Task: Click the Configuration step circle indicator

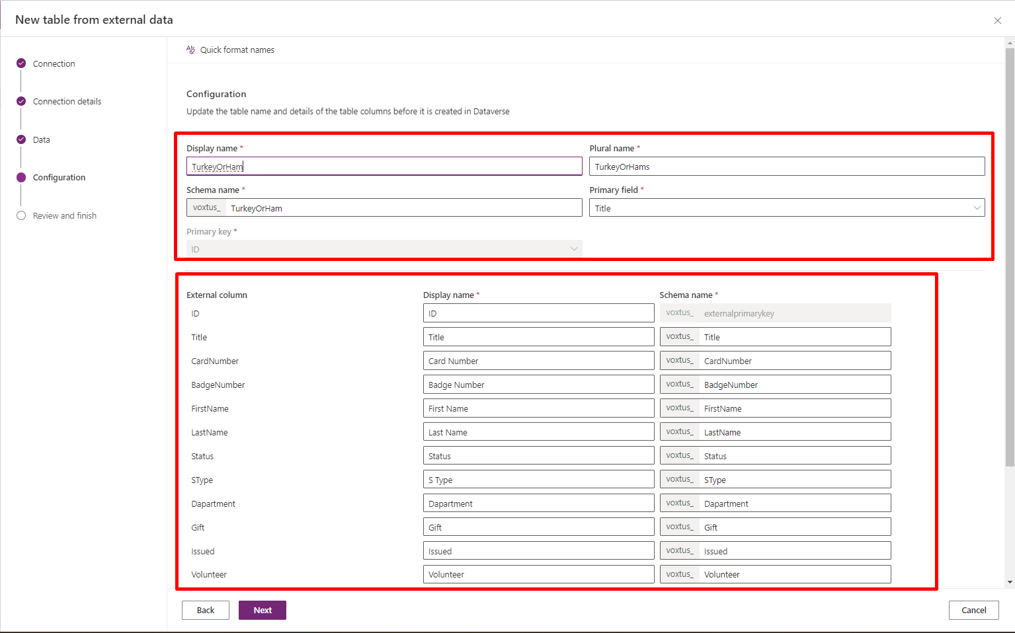Action: click(x=21, y=177)
